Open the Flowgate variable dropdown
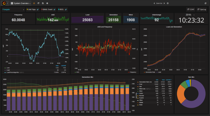210x116 pixels. 13,9
